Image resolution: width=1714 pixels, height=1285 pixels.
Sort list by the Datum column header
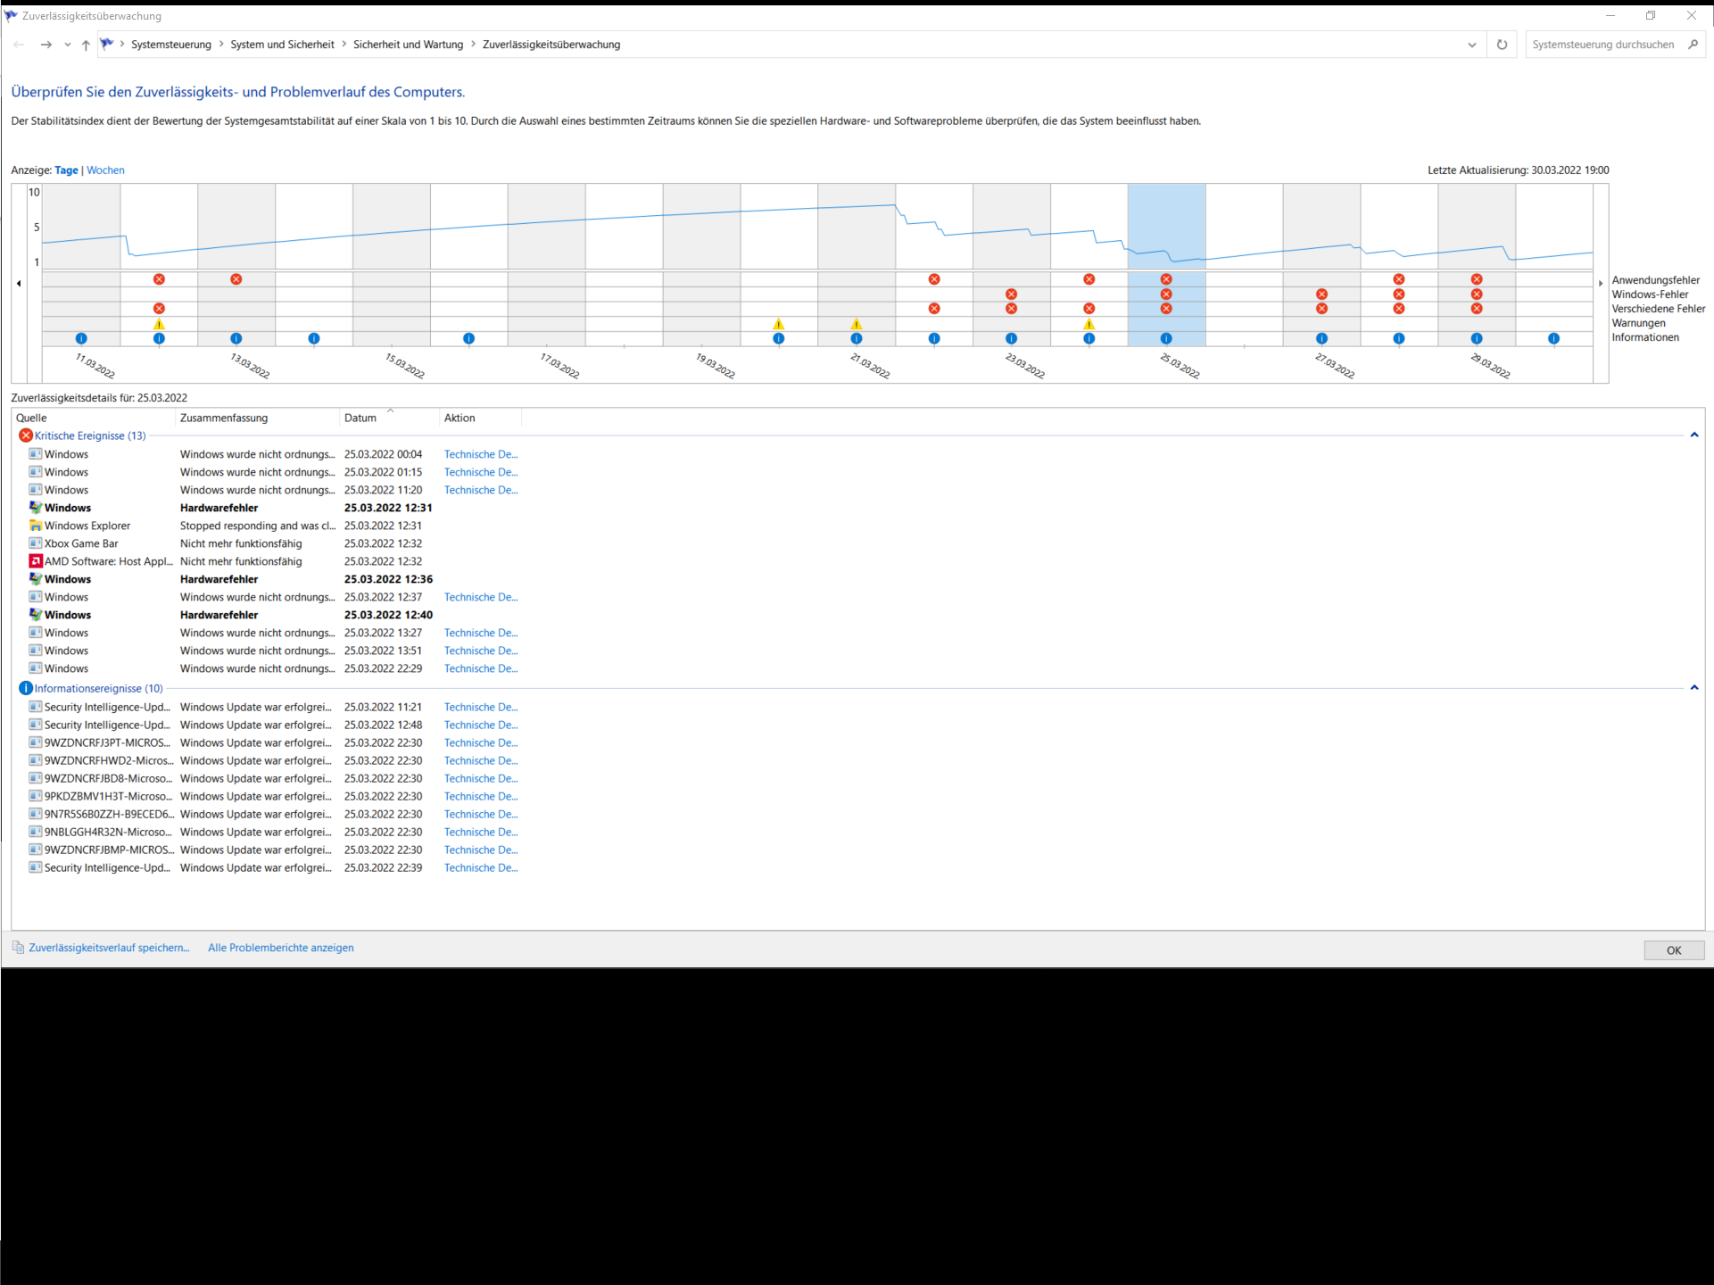pyautogui.click(x=360, y=418)
